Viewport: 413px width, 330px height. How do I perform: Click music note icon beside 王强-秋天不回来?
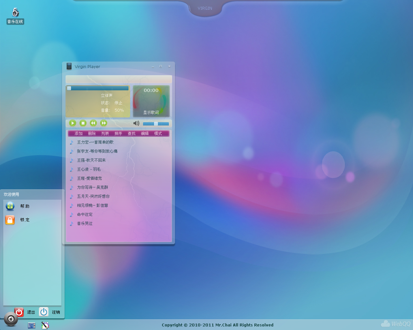[72, 160]
